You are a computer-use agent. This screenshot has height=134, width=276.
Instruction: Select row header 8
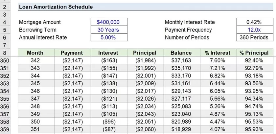(x=5, y=53)
